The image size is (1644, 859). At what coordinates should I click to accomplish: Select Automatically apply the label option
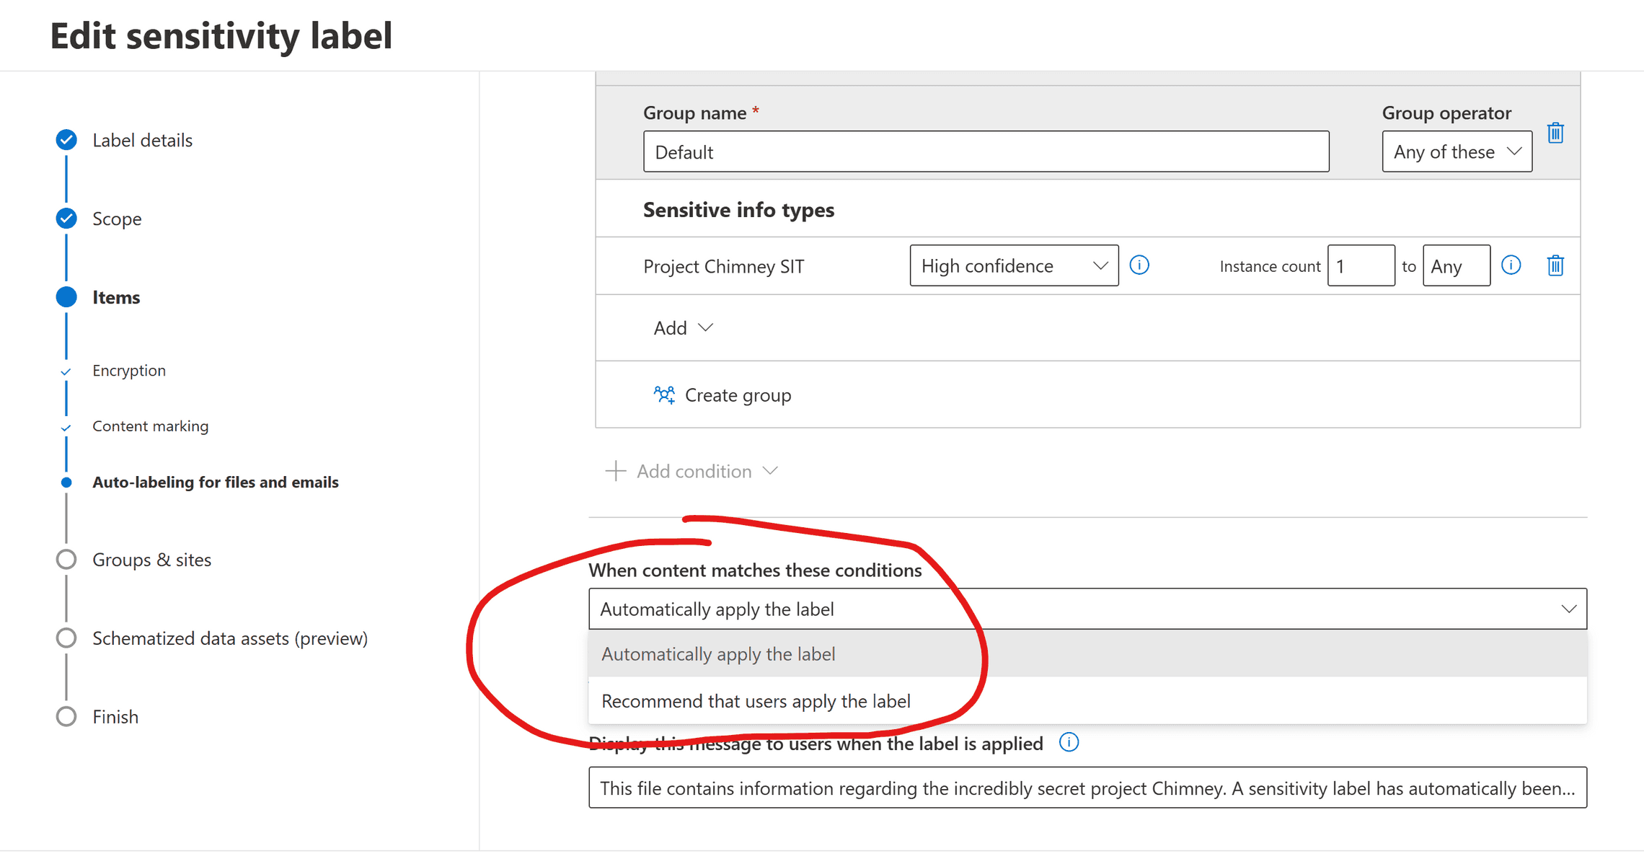[717, 653]
